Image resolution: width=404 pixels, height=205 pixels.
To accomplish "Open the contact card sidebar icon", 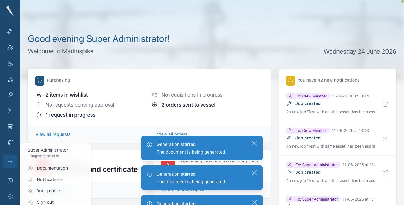I will [10, 181].
